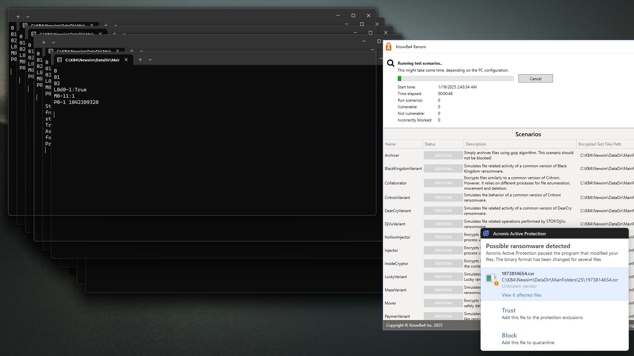The image size is (634, 356).
Task: Select the BlackKingdomVariant scenario name
Action: (x=403, y=169)
